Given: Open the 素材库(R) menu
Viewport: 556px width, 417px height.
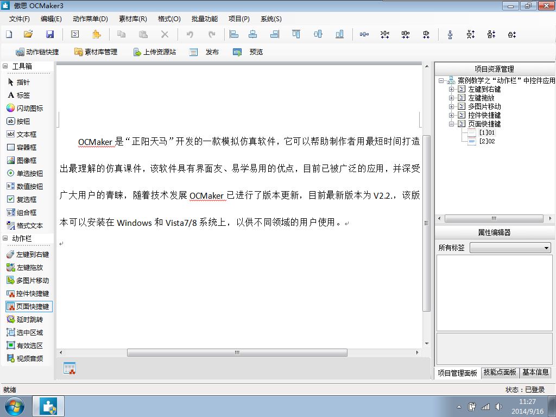Looking at the screenshot, I should point(133,19).
